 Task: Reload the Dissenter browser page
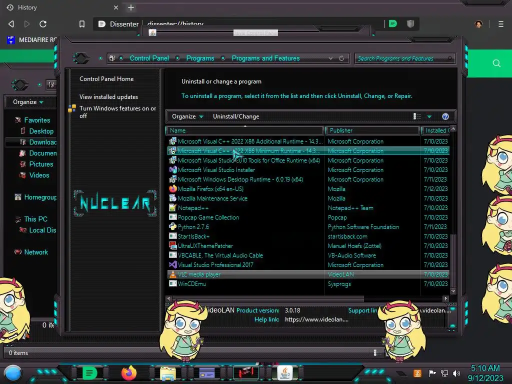[x=43, y=24]
